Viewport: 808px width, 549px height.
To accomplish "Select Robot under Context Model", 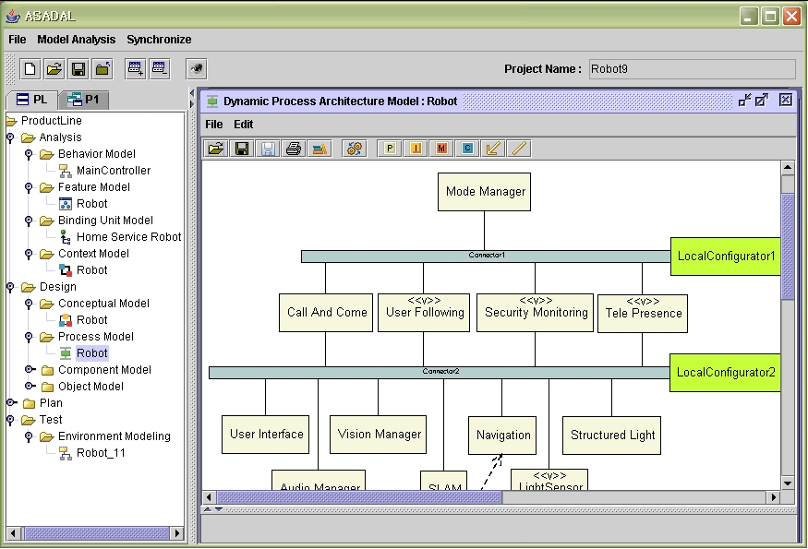I will click(91, 270).
